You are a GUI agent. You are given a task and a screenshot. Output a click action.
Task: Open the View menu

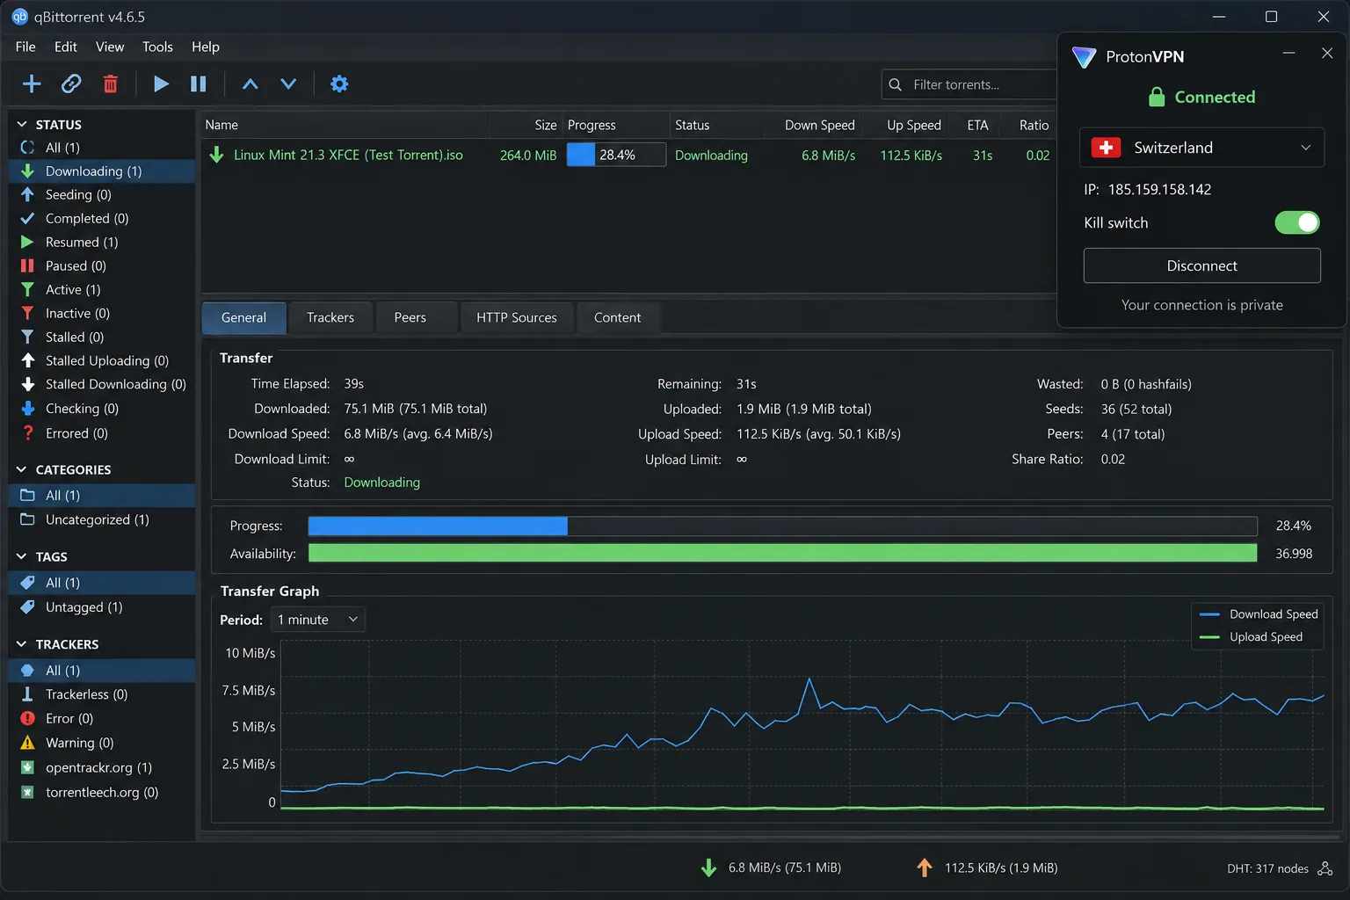click(x=110, y=47)
